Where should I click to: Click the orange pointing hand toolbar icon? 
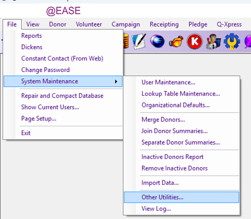pyautogui.click(x=176, y=41)
